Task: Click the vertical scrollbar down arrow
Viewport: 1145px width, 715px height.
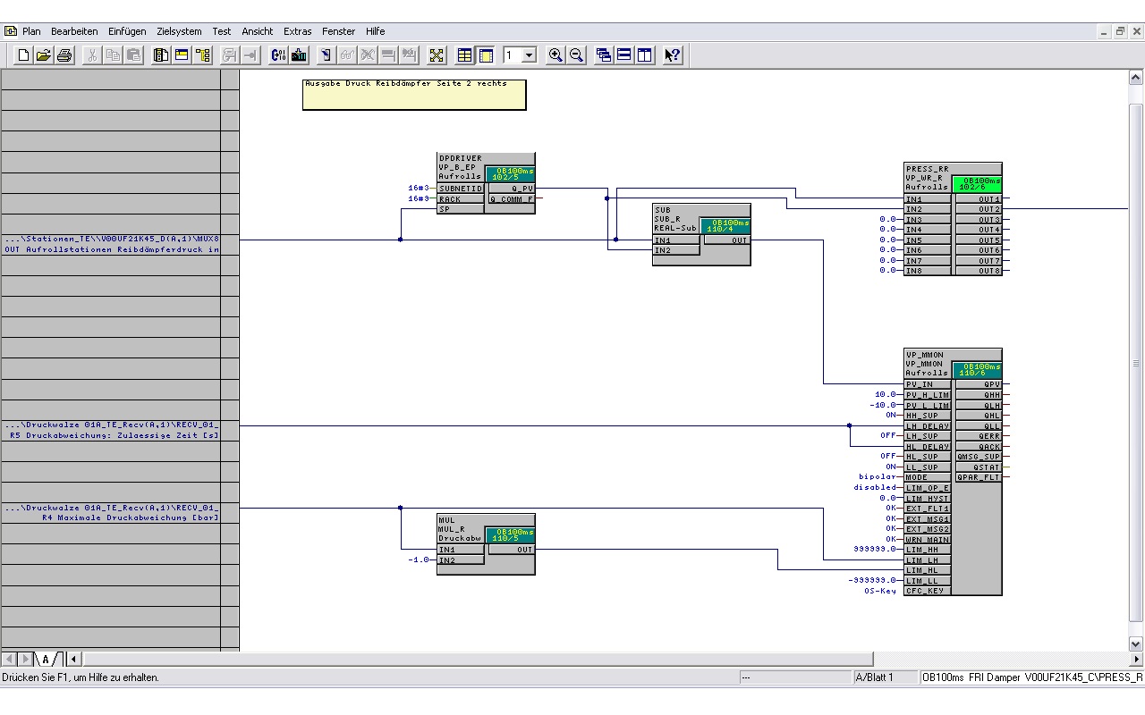Action: click(1135, 643)
